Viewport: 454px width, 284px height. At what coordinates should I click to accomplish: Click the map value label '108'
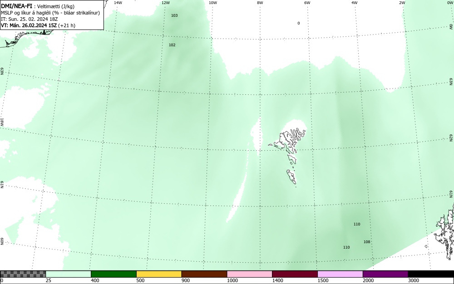click(x=367, y=242)
